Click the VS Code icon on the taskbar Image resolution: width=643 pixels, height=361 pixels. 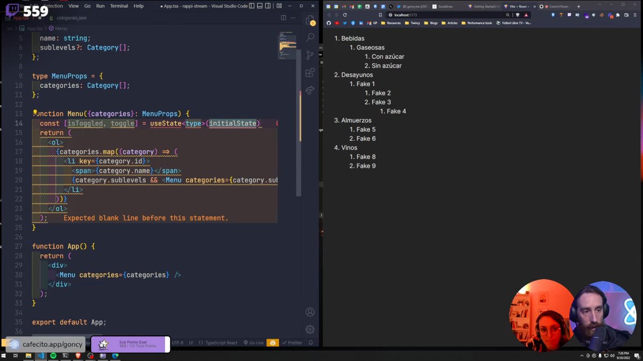click(41, 356)
